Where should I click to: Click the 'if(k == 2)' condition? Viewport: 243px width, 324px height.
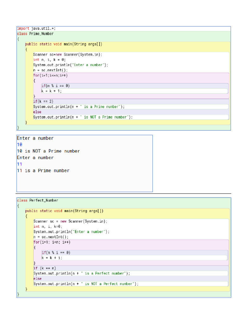(x=43, y=102)
